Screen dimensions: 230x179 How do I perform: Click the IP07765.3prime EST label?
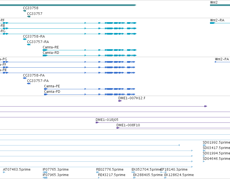click(56, 170)
